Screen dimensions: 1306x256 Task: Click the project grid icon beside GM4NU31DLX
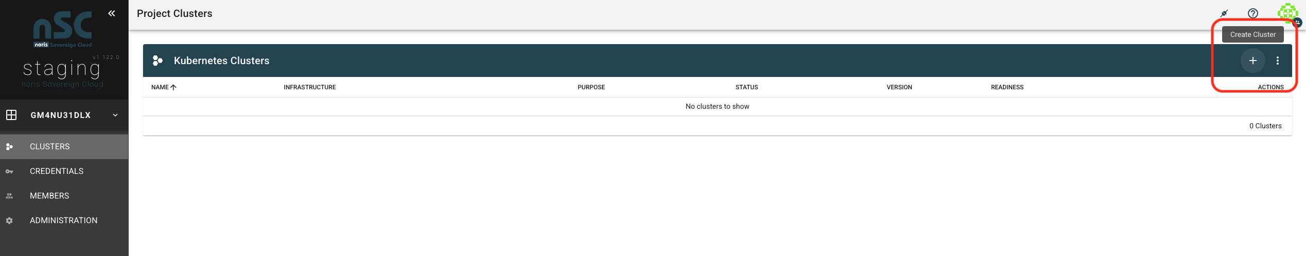tap(11, 115)
